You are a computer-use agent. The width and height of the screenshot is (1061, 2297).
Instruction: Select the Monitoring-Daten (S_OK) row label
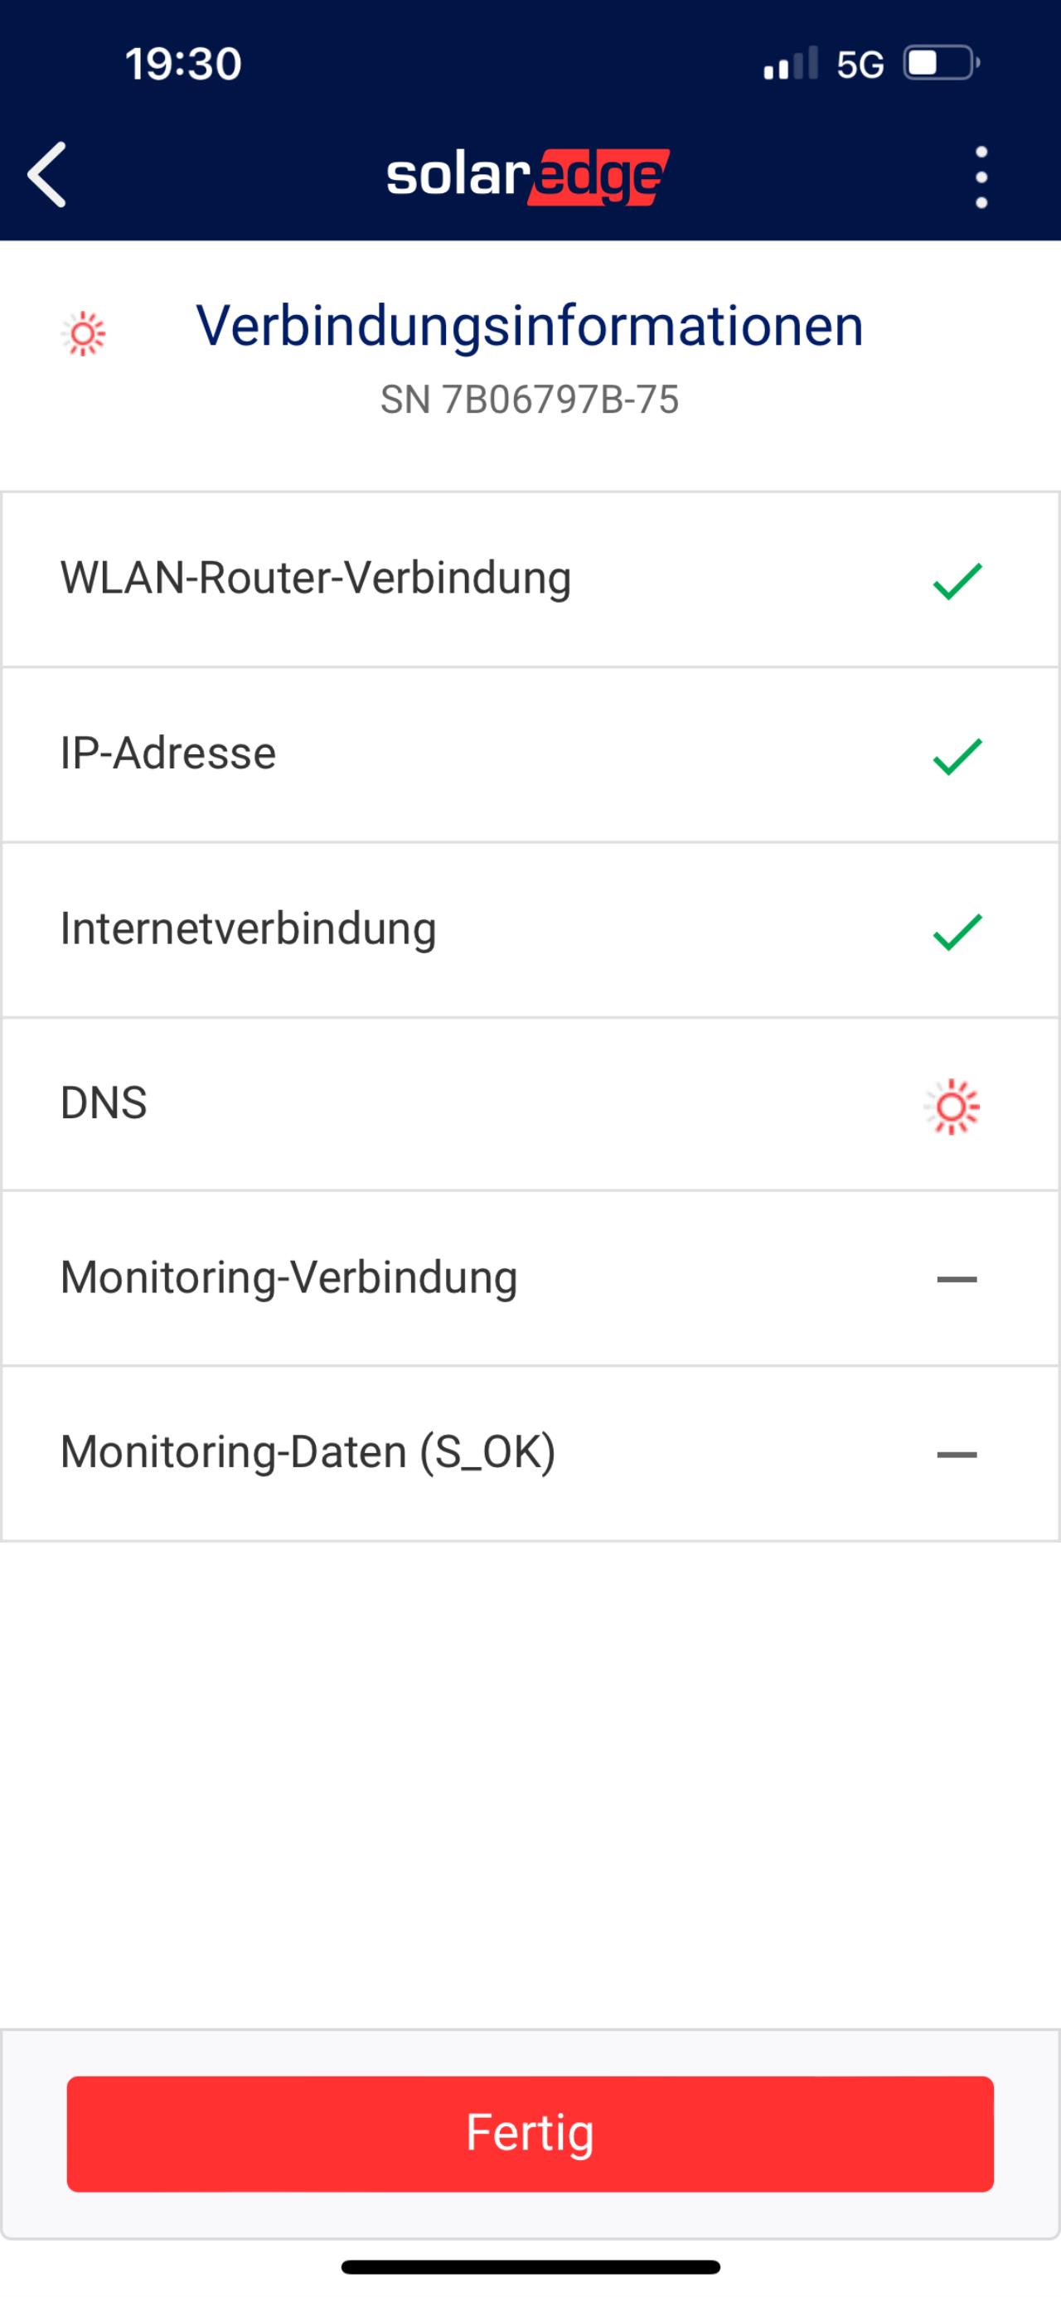308,1451
